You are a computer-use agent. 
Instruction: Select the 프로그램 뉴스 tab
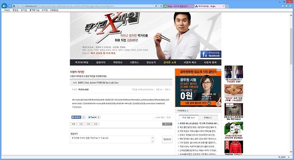tap(188, 118)
